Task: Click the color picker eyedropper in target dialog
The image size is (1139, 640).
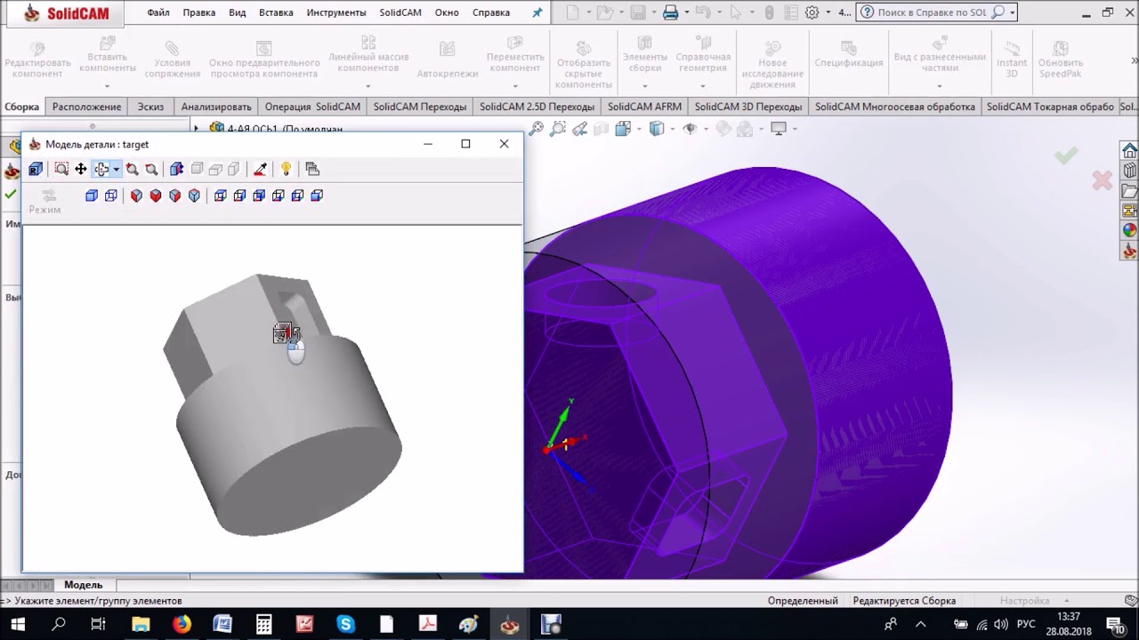Action: point(260,169)
